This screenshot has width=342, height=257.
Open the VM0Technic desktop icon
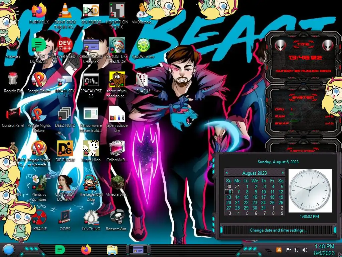coord(143,11)
